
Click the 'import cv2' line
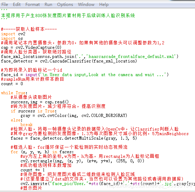pos(13,34)
